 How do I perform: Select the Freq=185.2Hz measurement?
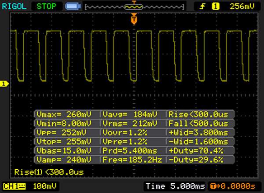pos(132,160)
